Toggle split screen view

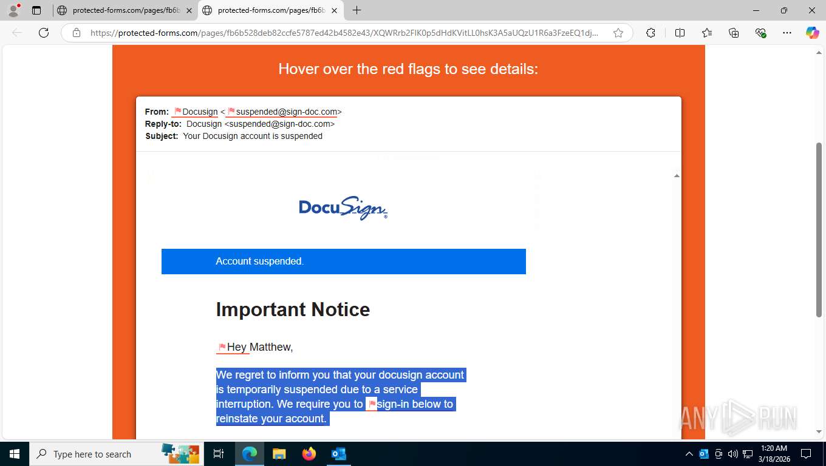[680, 33]
